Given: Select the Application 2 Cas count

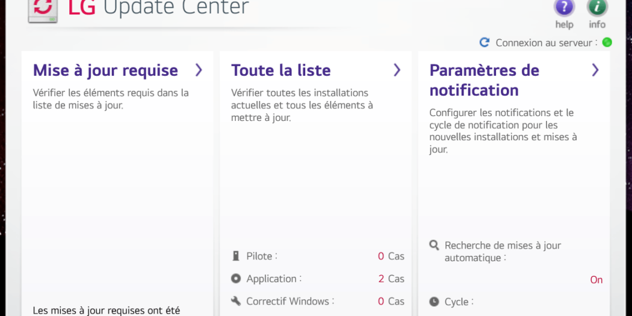Looking at the screenshot, I should 391,279.
